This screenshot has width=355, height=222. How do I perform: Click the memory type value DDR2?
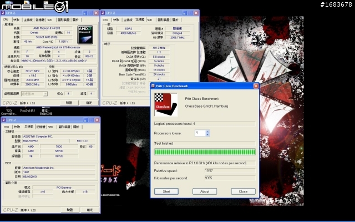129,29
